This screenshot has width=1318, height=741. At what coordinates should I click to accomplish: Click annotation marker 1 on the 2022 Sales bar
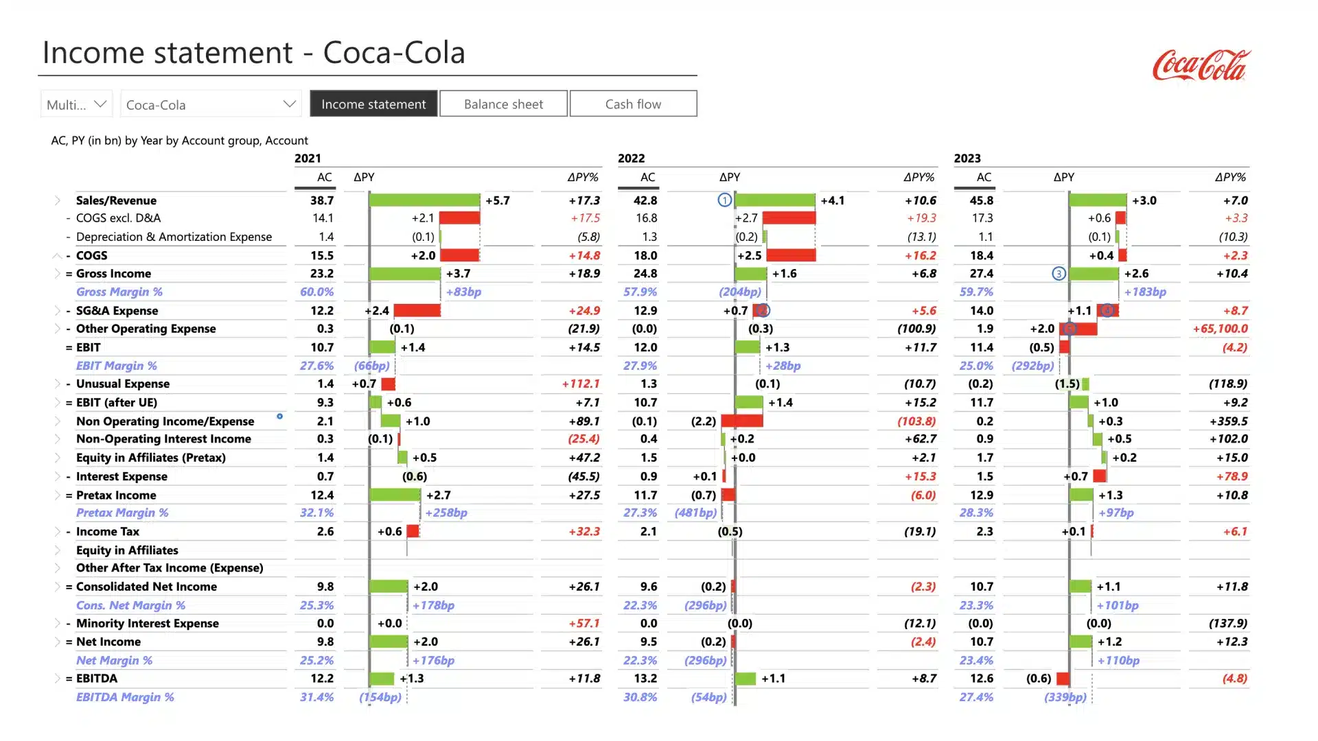724,200
